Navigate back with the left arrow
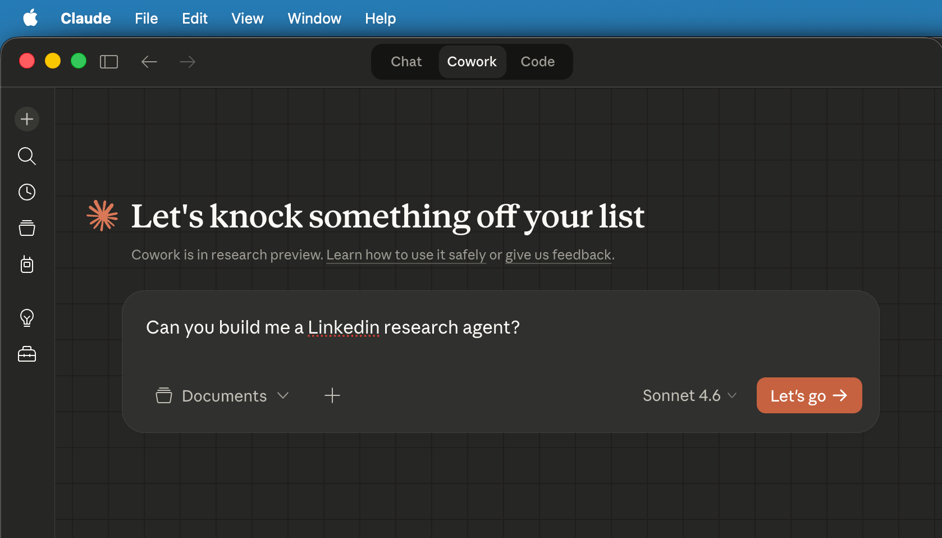 [x=149, y=62]
